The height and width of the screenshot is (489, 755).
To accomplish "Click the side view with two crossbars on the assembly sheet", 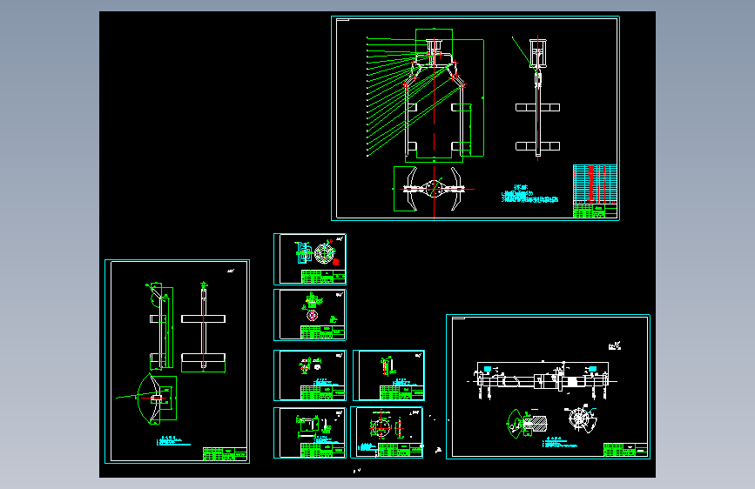I will pyautogui.click(x=537, y=97).
